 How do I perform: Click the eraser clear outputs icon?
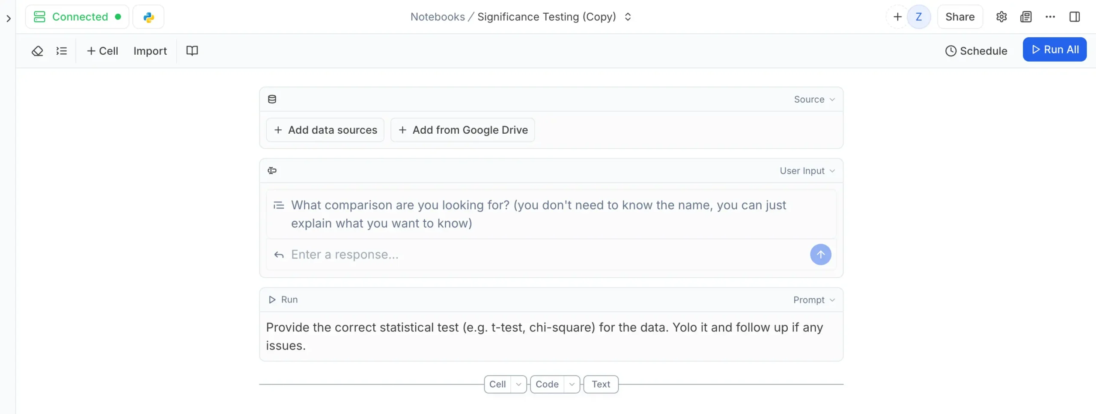(x=37, y=51)
